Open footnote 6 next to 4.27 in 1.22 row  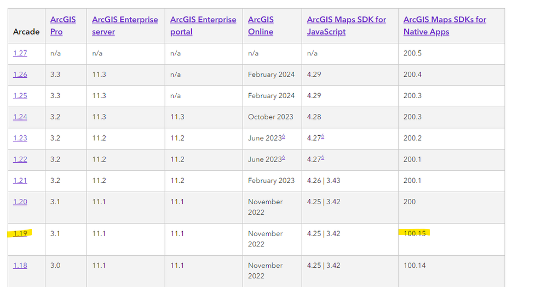click(x=324, y=157)
